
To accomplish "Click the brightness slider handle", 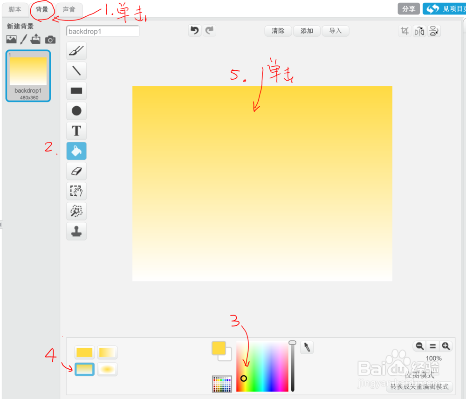I will (293, 343).
